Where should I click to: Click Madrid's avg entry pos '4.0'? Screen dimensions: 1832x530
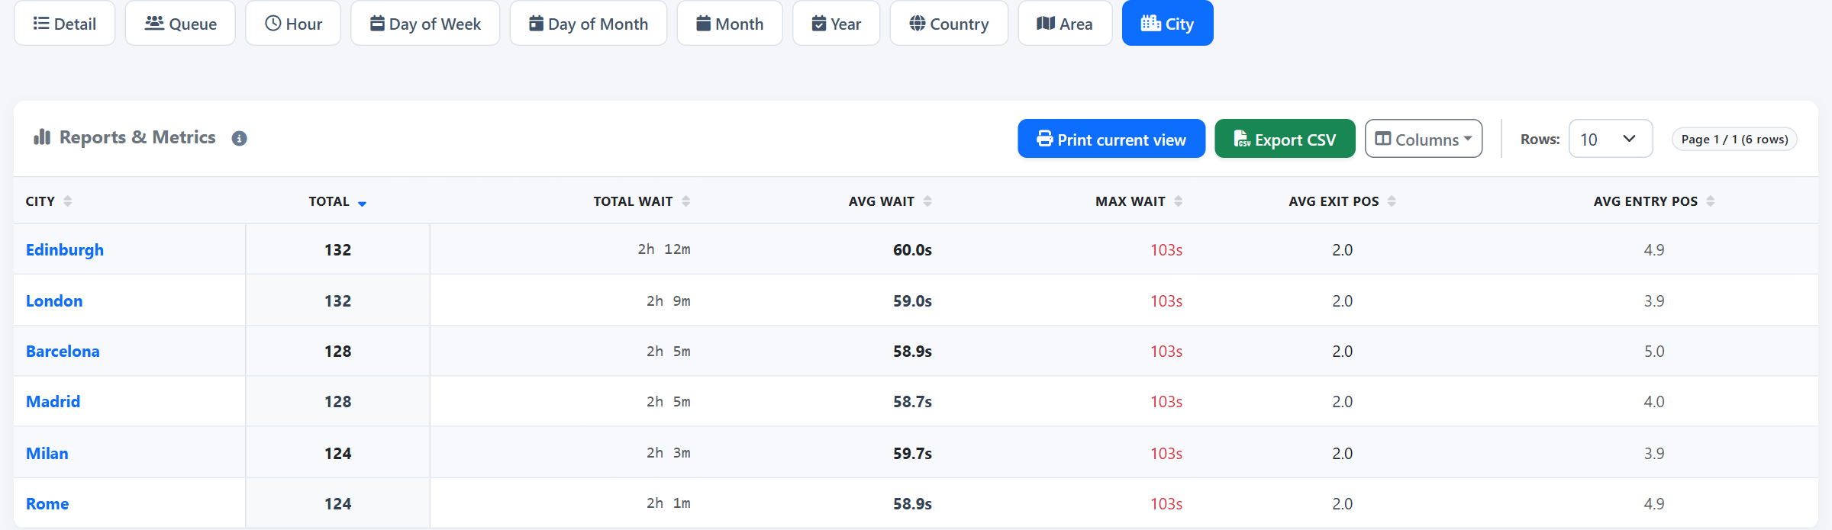tap(1654, 402)
